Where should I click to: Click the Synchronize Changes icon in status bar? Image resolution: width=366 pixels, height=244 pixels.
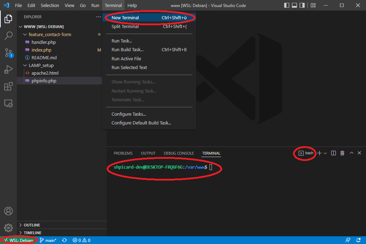click(65, 240)
